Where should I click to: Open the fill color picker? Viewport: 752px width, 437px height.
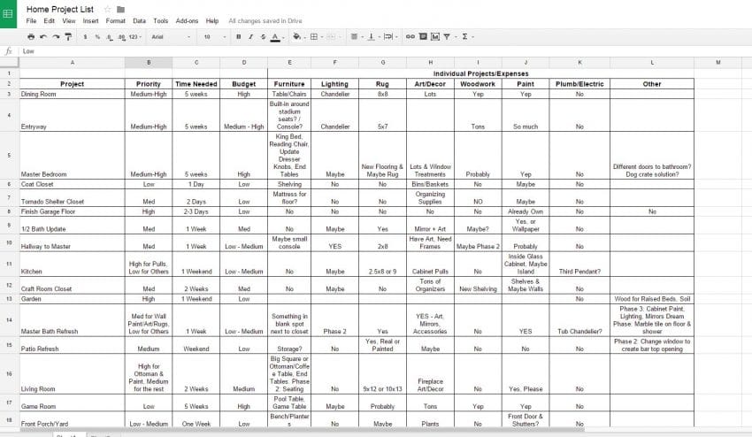click(298, 36)
